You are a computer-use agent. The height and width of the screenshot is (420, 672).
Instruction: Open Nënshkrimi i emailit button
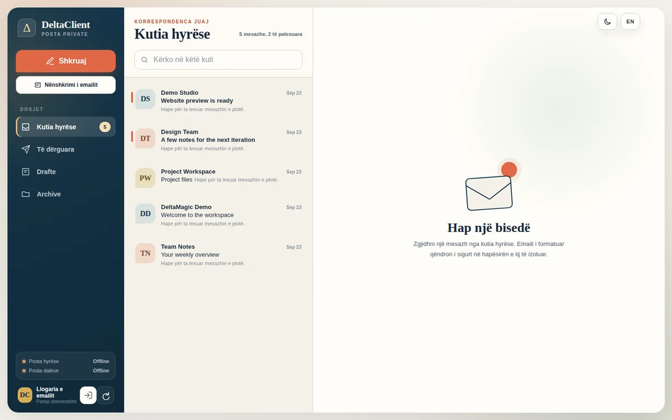point(66,85)
